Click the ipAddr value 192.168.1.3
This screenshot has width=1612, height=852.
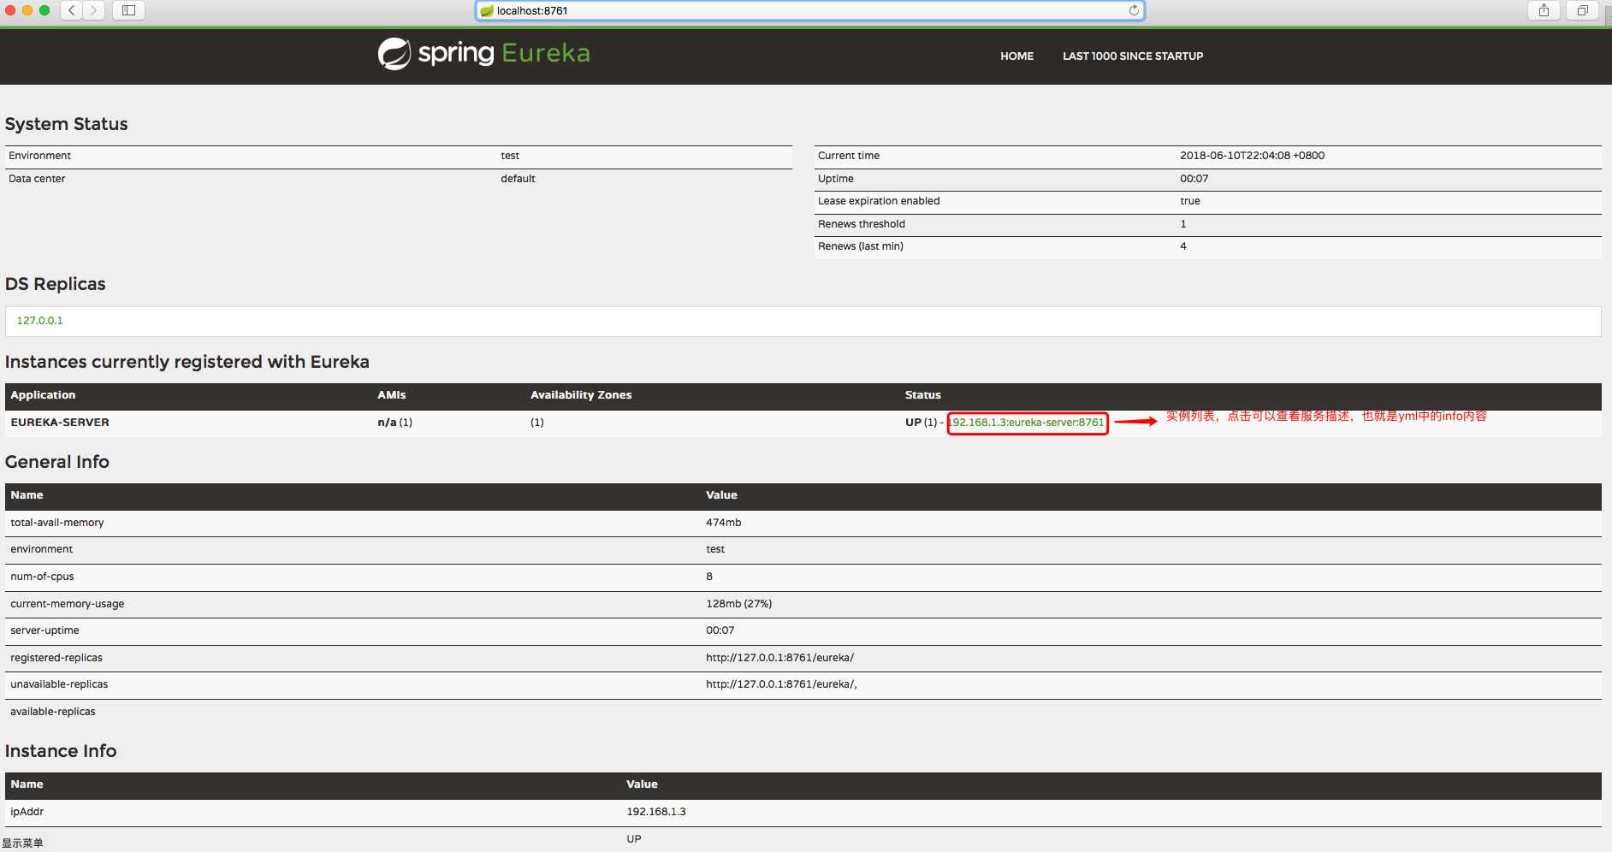[x=655, y=812]
